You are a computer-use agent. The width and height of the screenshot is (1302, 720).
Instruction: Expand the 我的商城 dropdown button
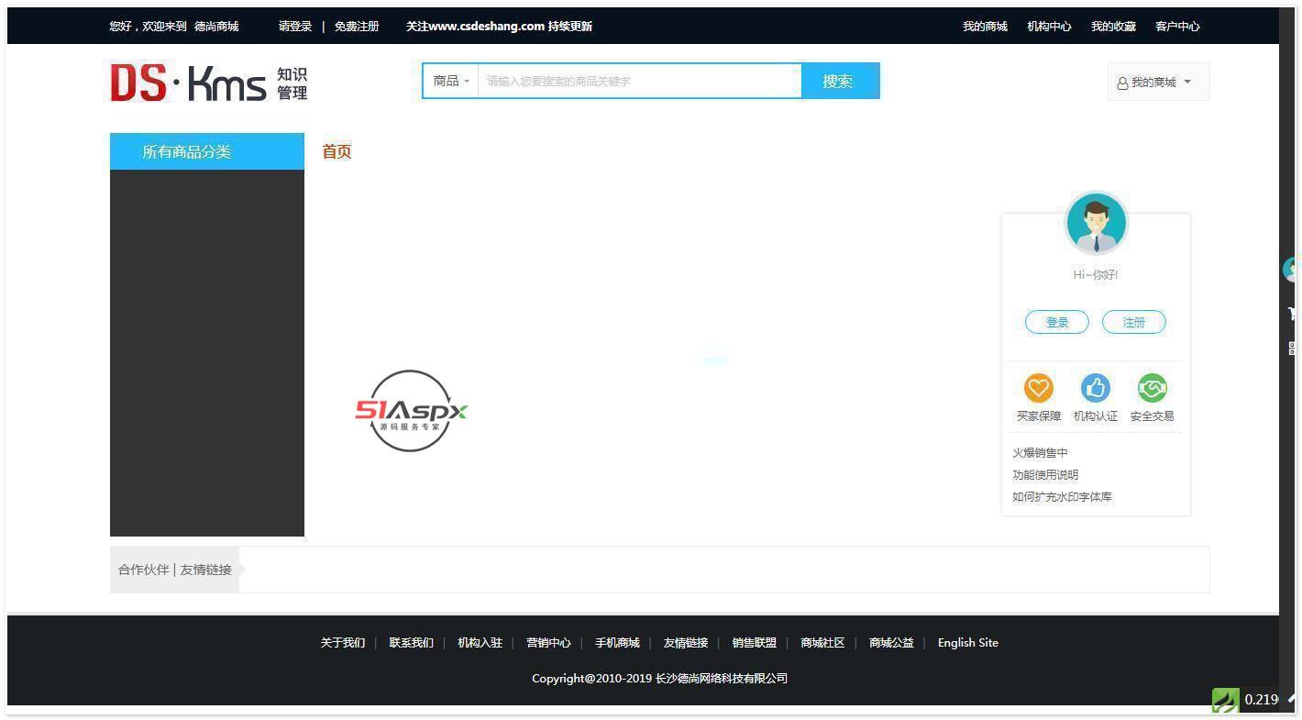pyautogui.click(x=1158, y=83)
